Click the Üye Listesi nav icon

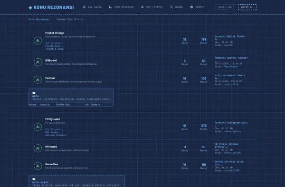tap(142, 7)
